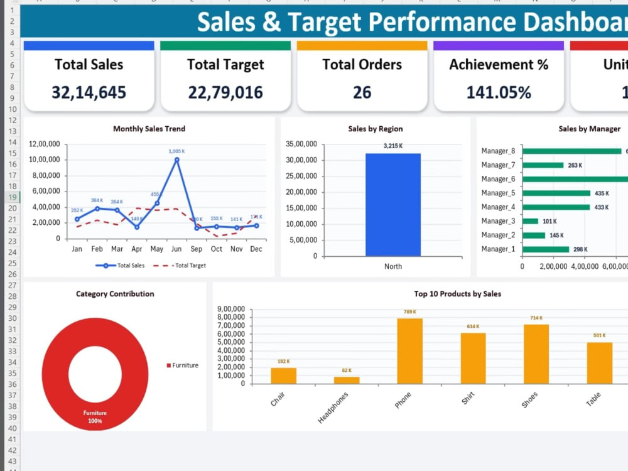Screen dimensions: 628x471
Task: Select the Furniture 100% data label
Action: pyautogui.click(x=95, y=417)
